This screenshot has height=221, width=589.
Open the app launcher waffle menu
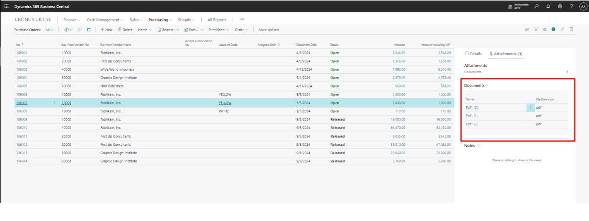click(6, 6)
